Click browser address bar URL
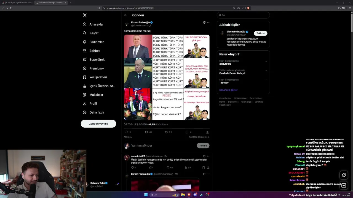The image size is (353, 198). click(131, 8)
